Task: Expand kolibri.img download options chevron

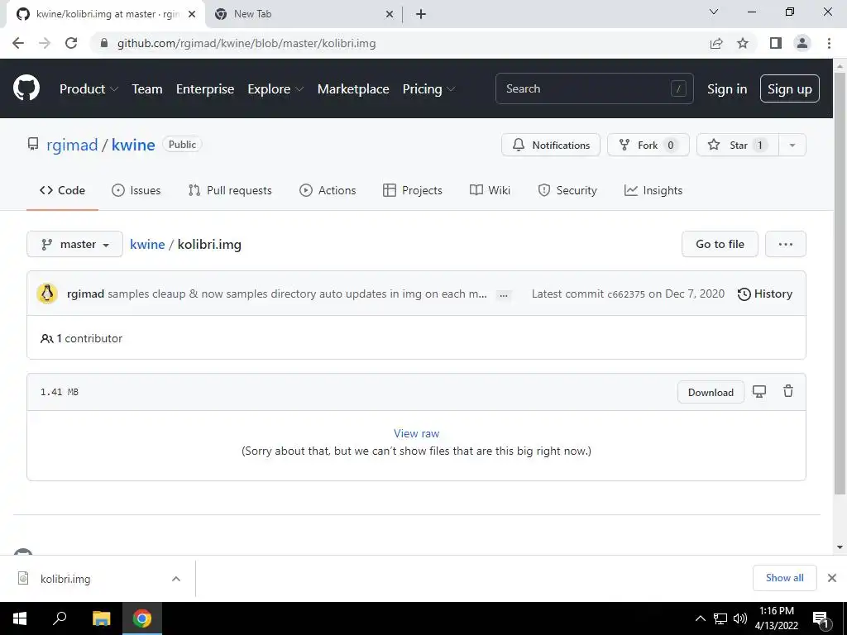Action: tap(176, 578)
